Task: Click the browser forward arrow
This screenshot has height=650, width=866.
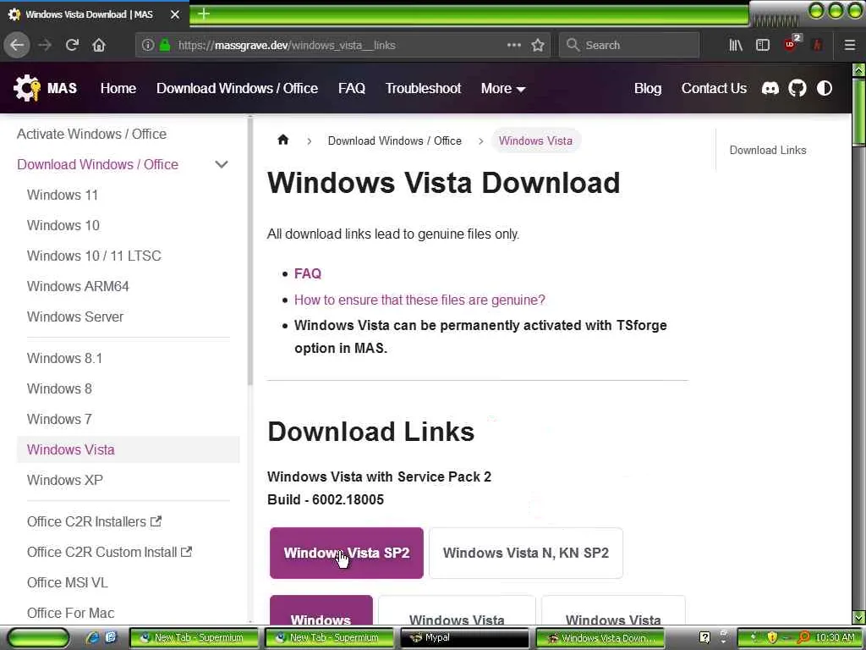Action: pyautogui.click(x=45, y=45)
